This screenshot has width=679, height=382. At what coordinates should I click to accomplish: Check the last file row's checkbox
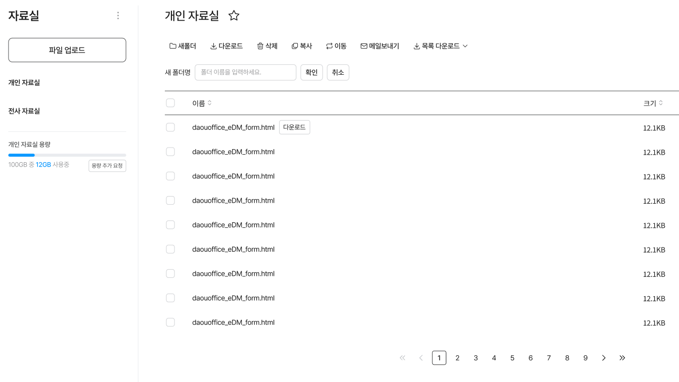click(170, 322)
